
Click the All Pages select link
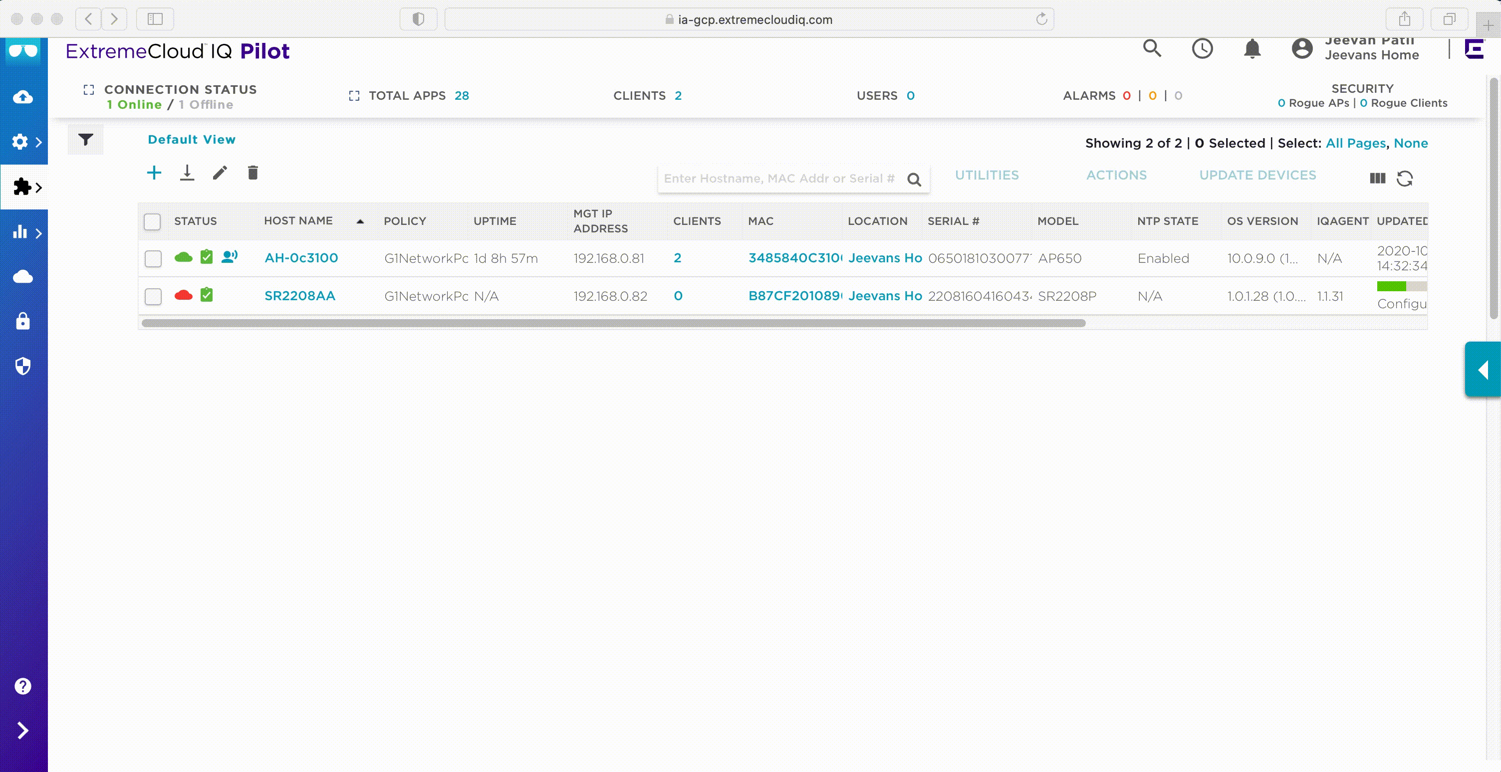pos(1355,143)
